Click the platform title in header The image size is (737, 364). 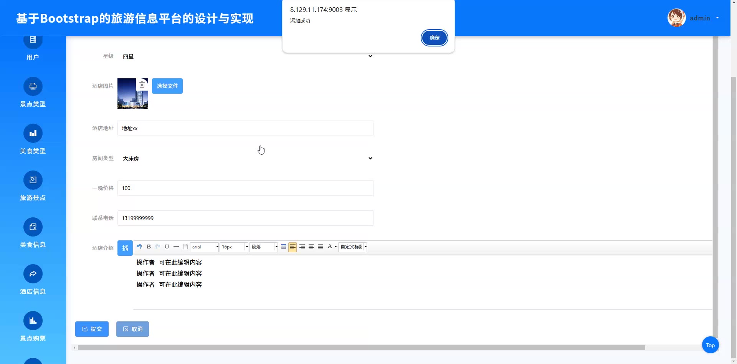pyautogui.click(x=135, y=18)
